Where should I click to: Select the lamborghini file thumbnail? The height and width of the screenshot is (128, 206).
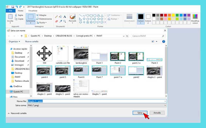(81, 54)
